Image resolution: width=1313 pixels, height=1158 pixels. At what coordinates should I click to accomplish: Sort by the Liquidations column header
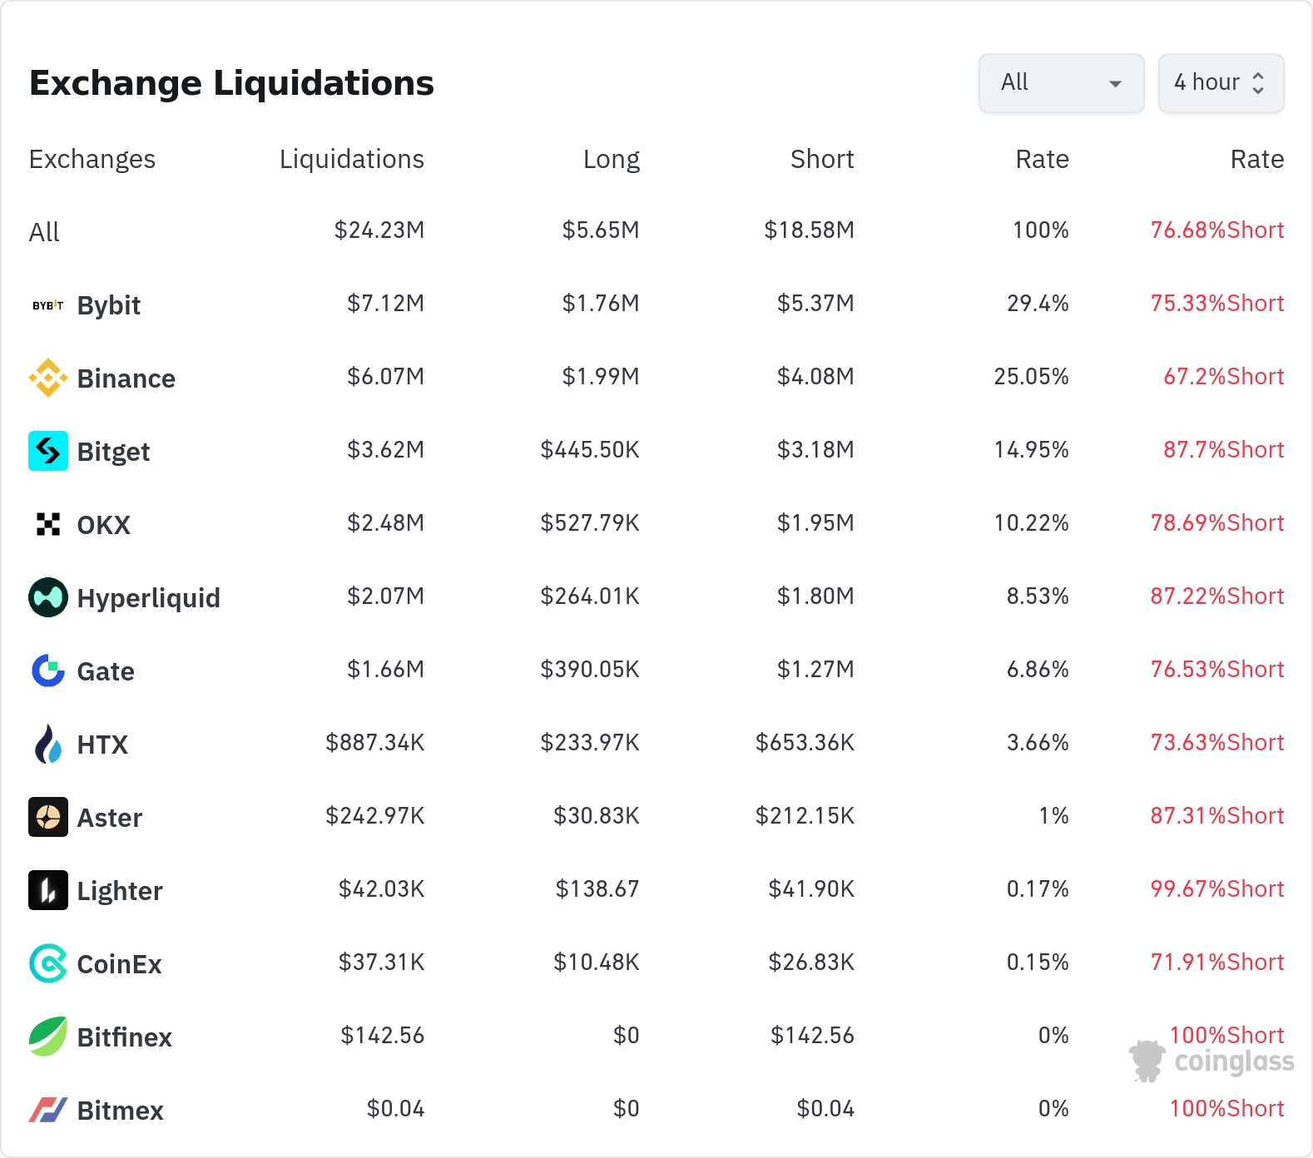point(351,159)
